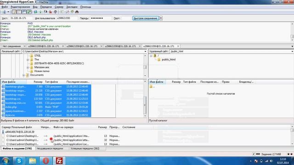Click the Быстрое соединение button
This screenshot has height=165, width=294.
(146, 18)
